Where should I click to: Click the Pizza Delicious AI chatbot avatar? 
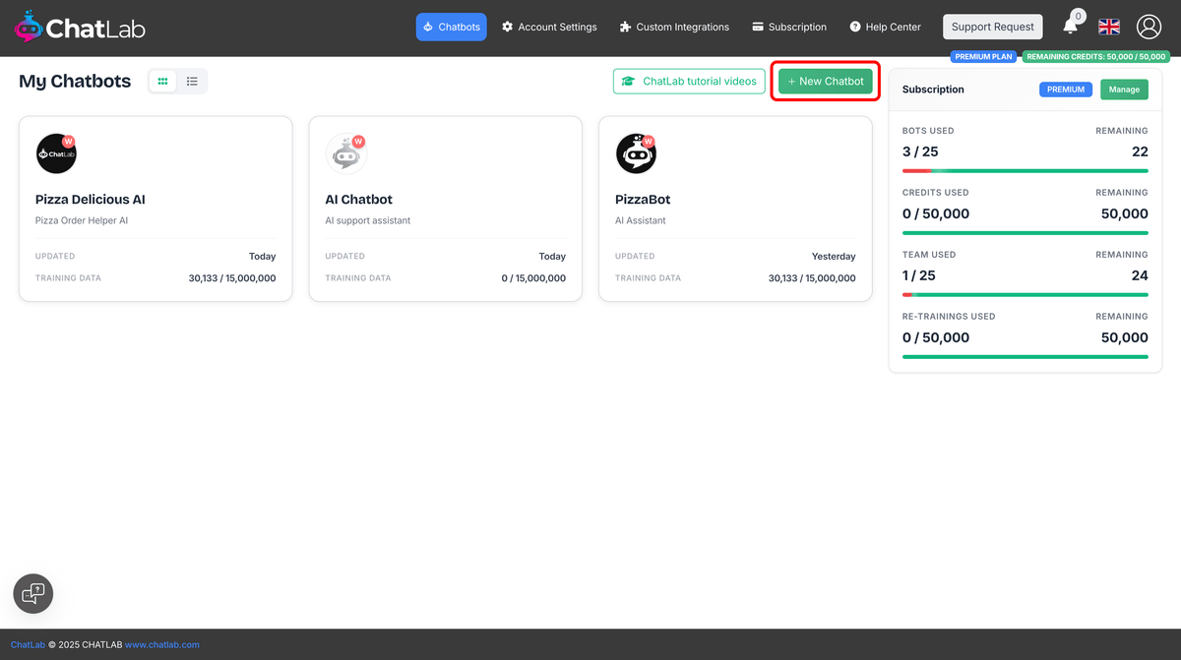(56, 153)
